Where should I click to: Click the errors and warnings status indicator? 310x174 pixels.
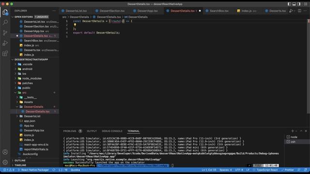pos(9,170)
